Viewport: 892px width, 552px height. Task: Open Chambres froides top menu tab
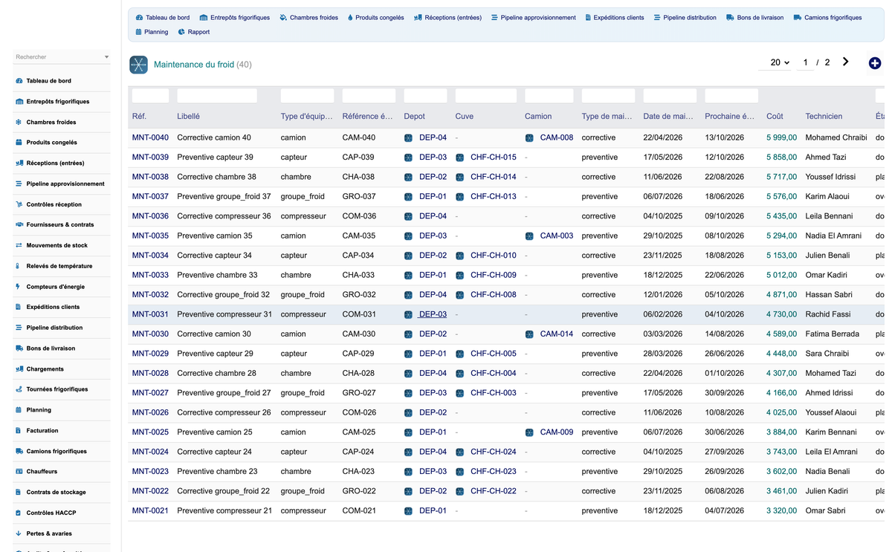pyautogui.click(x=308, y=18)
